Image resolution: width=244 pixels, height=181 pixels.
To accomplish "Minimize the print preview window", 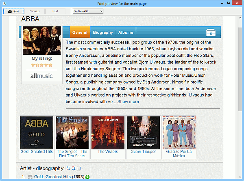I will coord(222,3).
